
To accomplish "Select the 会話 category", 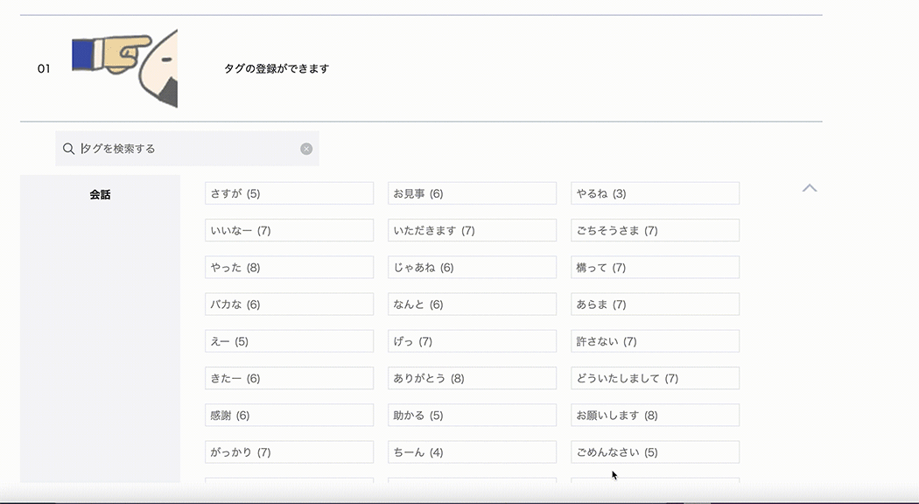I will pyautogui.click(x=101, y=194).
